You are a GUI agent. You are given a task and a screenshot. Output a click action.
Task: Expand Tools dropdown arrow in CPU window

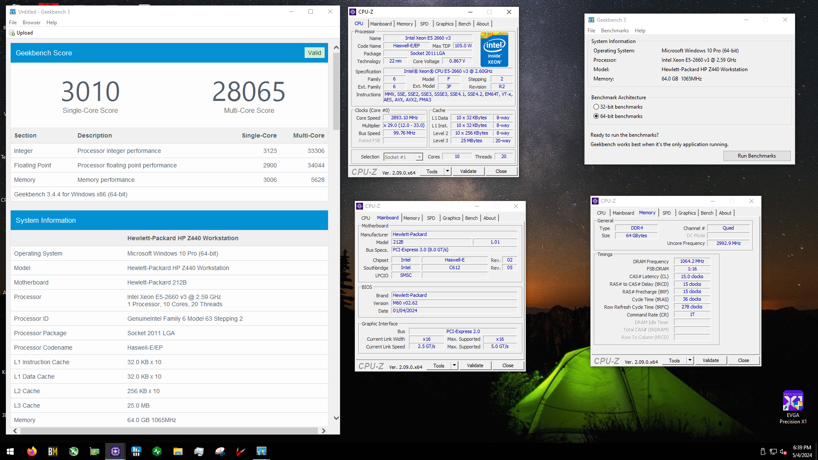click(x=447, y=171)
